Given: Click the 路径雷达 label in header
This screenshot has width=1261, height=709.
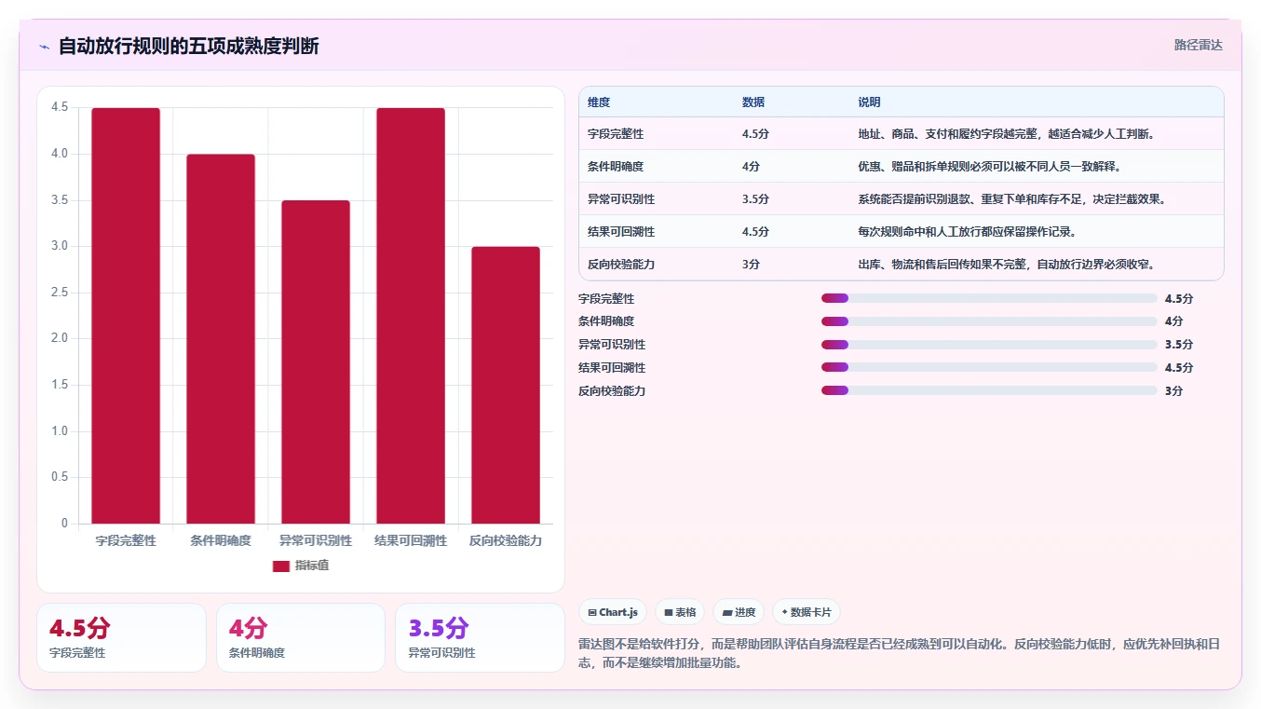Looking at the screenshot, I should point(1198,45).
